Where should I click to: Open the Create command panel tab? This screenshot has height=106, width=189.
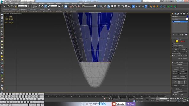(172, 14)
